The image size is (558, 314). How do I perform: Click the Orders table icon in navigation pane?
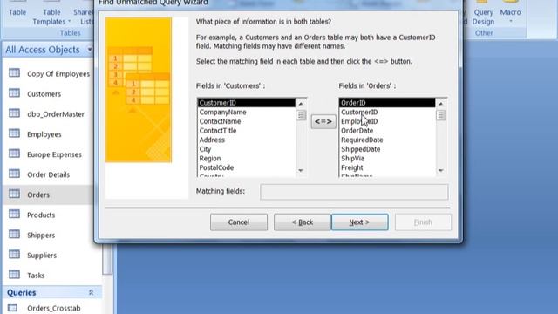tap(14, 194)
